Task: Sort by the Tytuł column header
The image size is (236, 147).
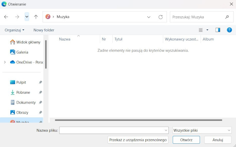Action: (x=119, y=39)
